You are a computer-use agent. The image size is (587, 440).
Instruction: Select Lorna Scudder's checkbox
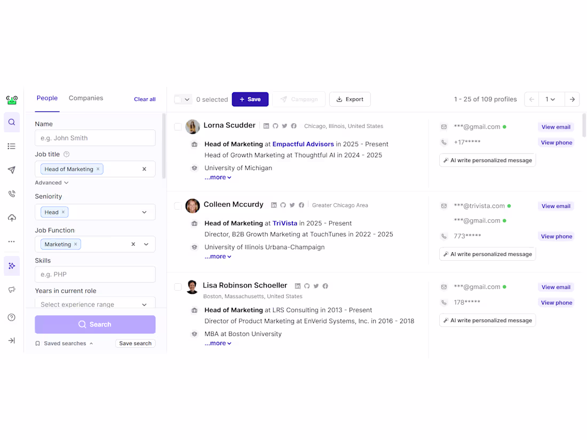(178, 126)
